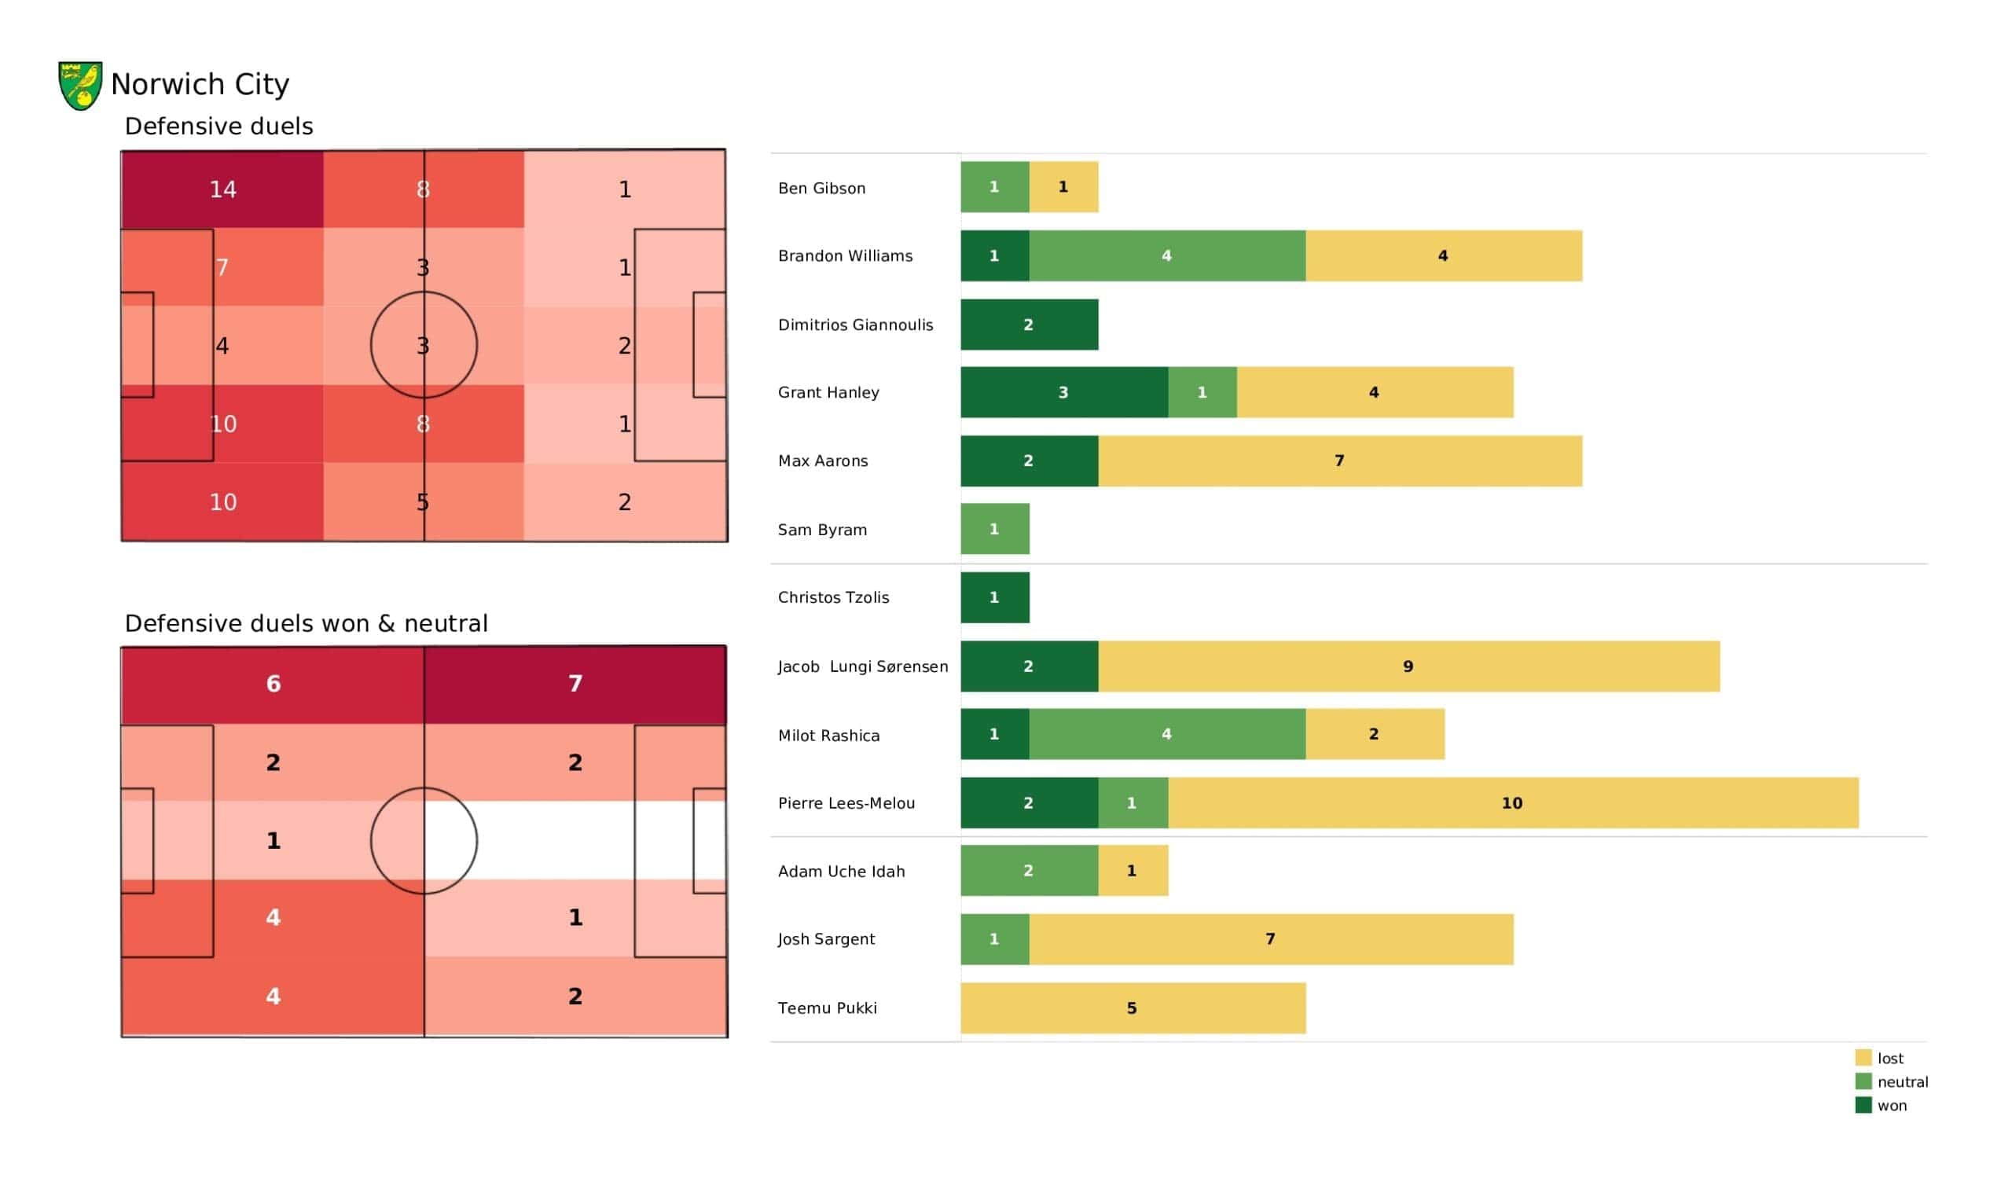Click Max Aarons' lost bar showing 7
The width and height of the screenshot is (2012, 1182).
coord(1340,461)
